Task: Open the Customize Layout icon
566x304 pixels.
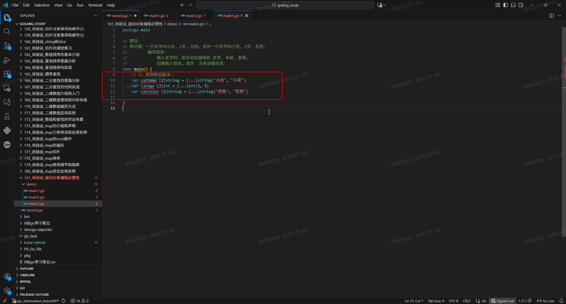Action: tap(498, 5)
